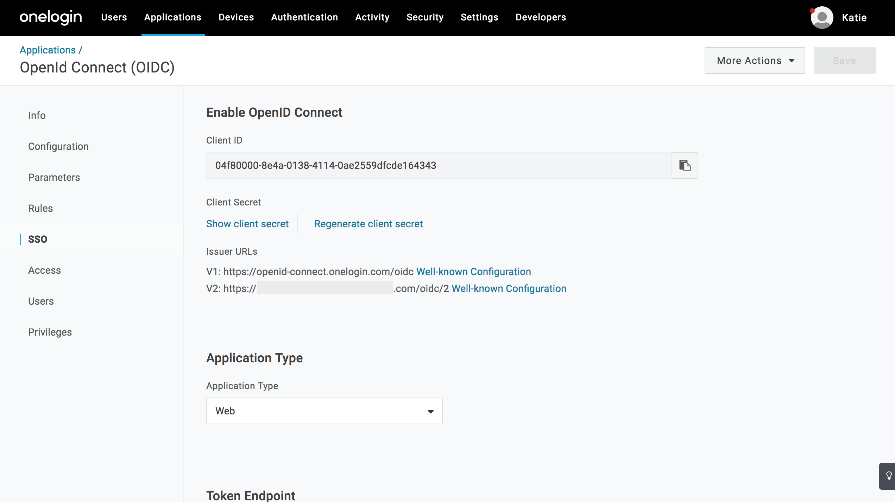
Task: Open the Developers menu
Action: click(541, 17)
